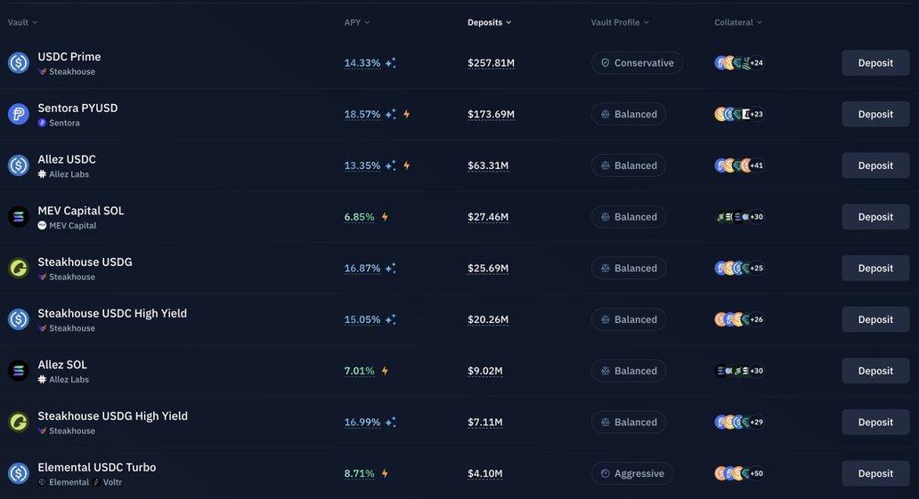Click the Conservative profile tag on USDC Prime
Screen dimensions: 919x499
[x=637, y=62]
